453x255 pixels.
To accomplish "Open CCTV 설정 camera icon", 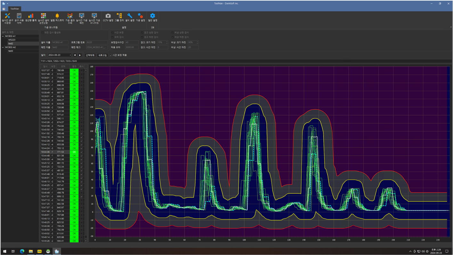I will click(x=108, y=17).
